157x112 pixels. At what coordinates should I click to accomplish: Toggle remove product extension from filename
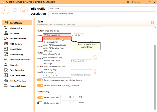(40, 80)
